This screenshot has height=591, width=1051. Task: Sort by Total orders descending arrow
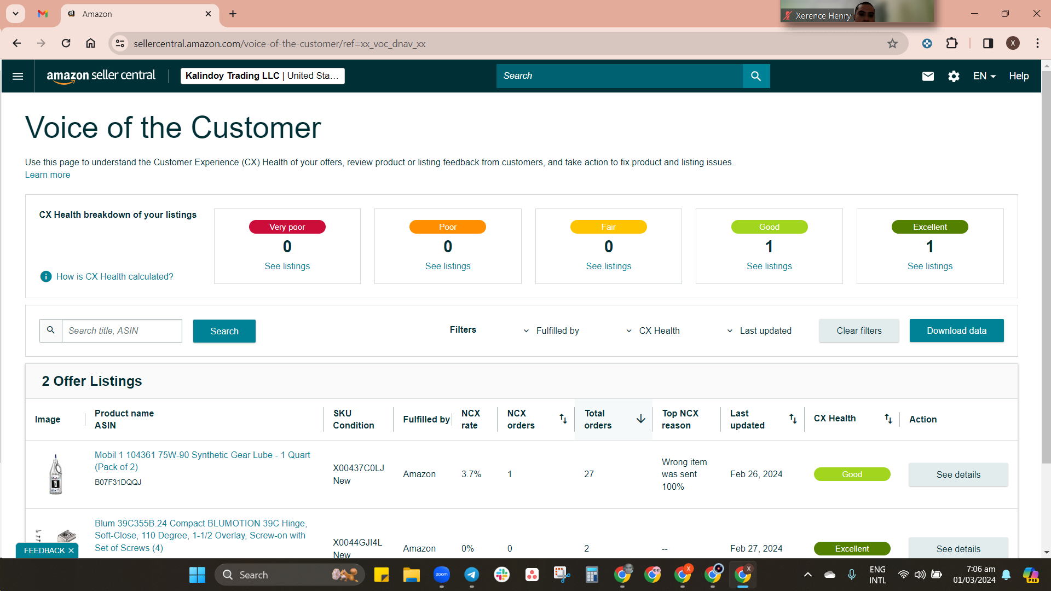(x=640, y=419)
